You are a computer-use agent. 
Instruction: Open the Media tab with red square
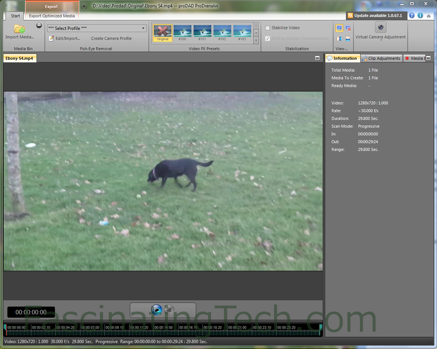[x=415, y=58]
